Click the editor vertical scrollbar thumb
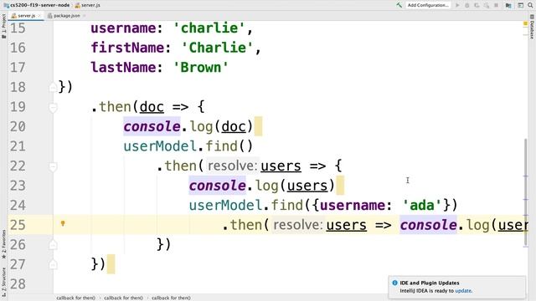 coord(525,192)
